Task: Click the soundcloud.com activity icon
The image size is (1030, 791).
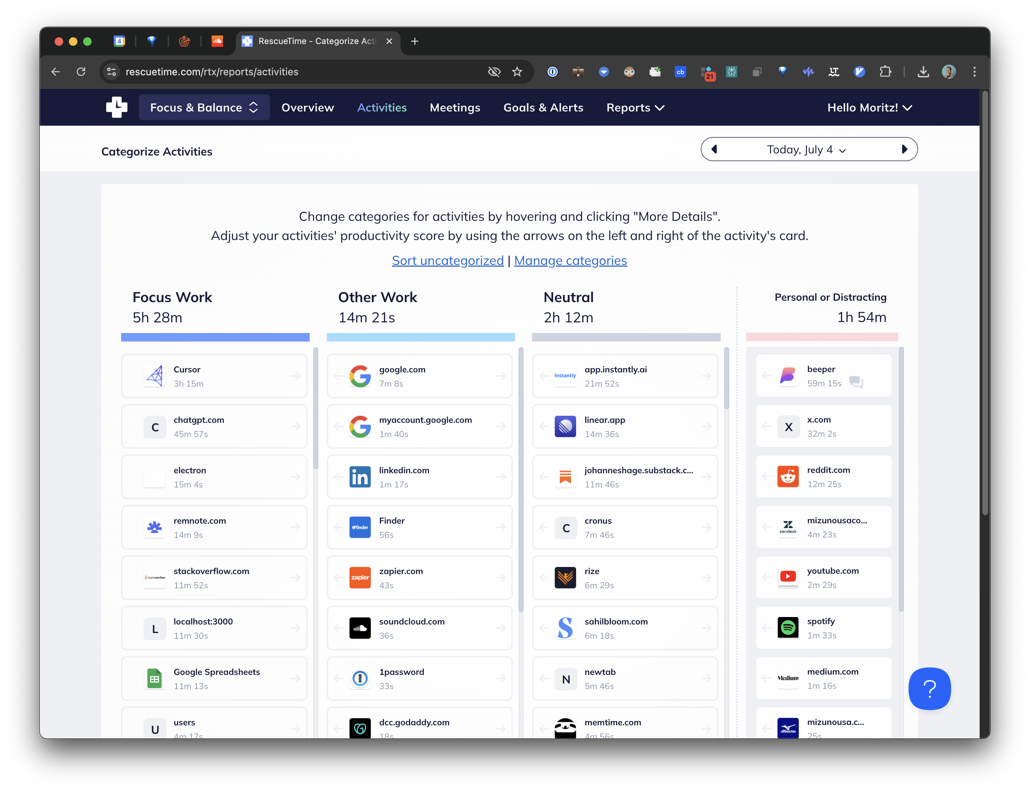Action: (360, 628)
